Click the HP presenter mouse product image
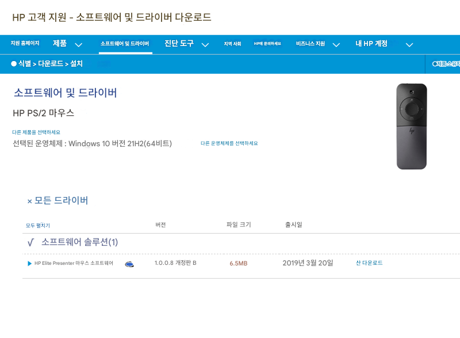 411,127
